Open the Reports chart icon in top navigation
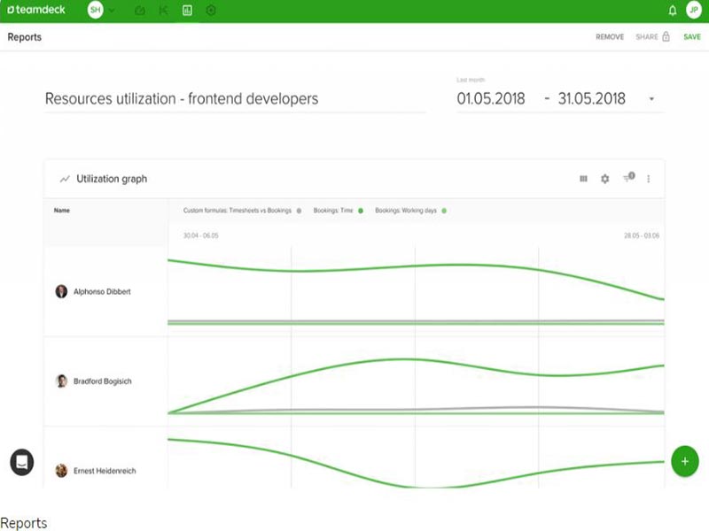 tap(187, 12)
